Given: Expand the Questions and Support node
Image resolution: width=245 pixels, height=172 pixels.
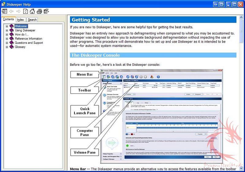Looking at the screenshot, I should [x=7, y=43].
